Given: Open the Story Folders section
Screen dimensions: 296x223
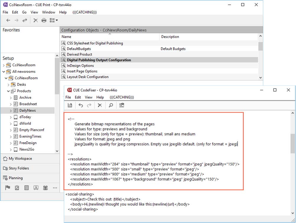Looking at the screenshot, I should [19, 168].
